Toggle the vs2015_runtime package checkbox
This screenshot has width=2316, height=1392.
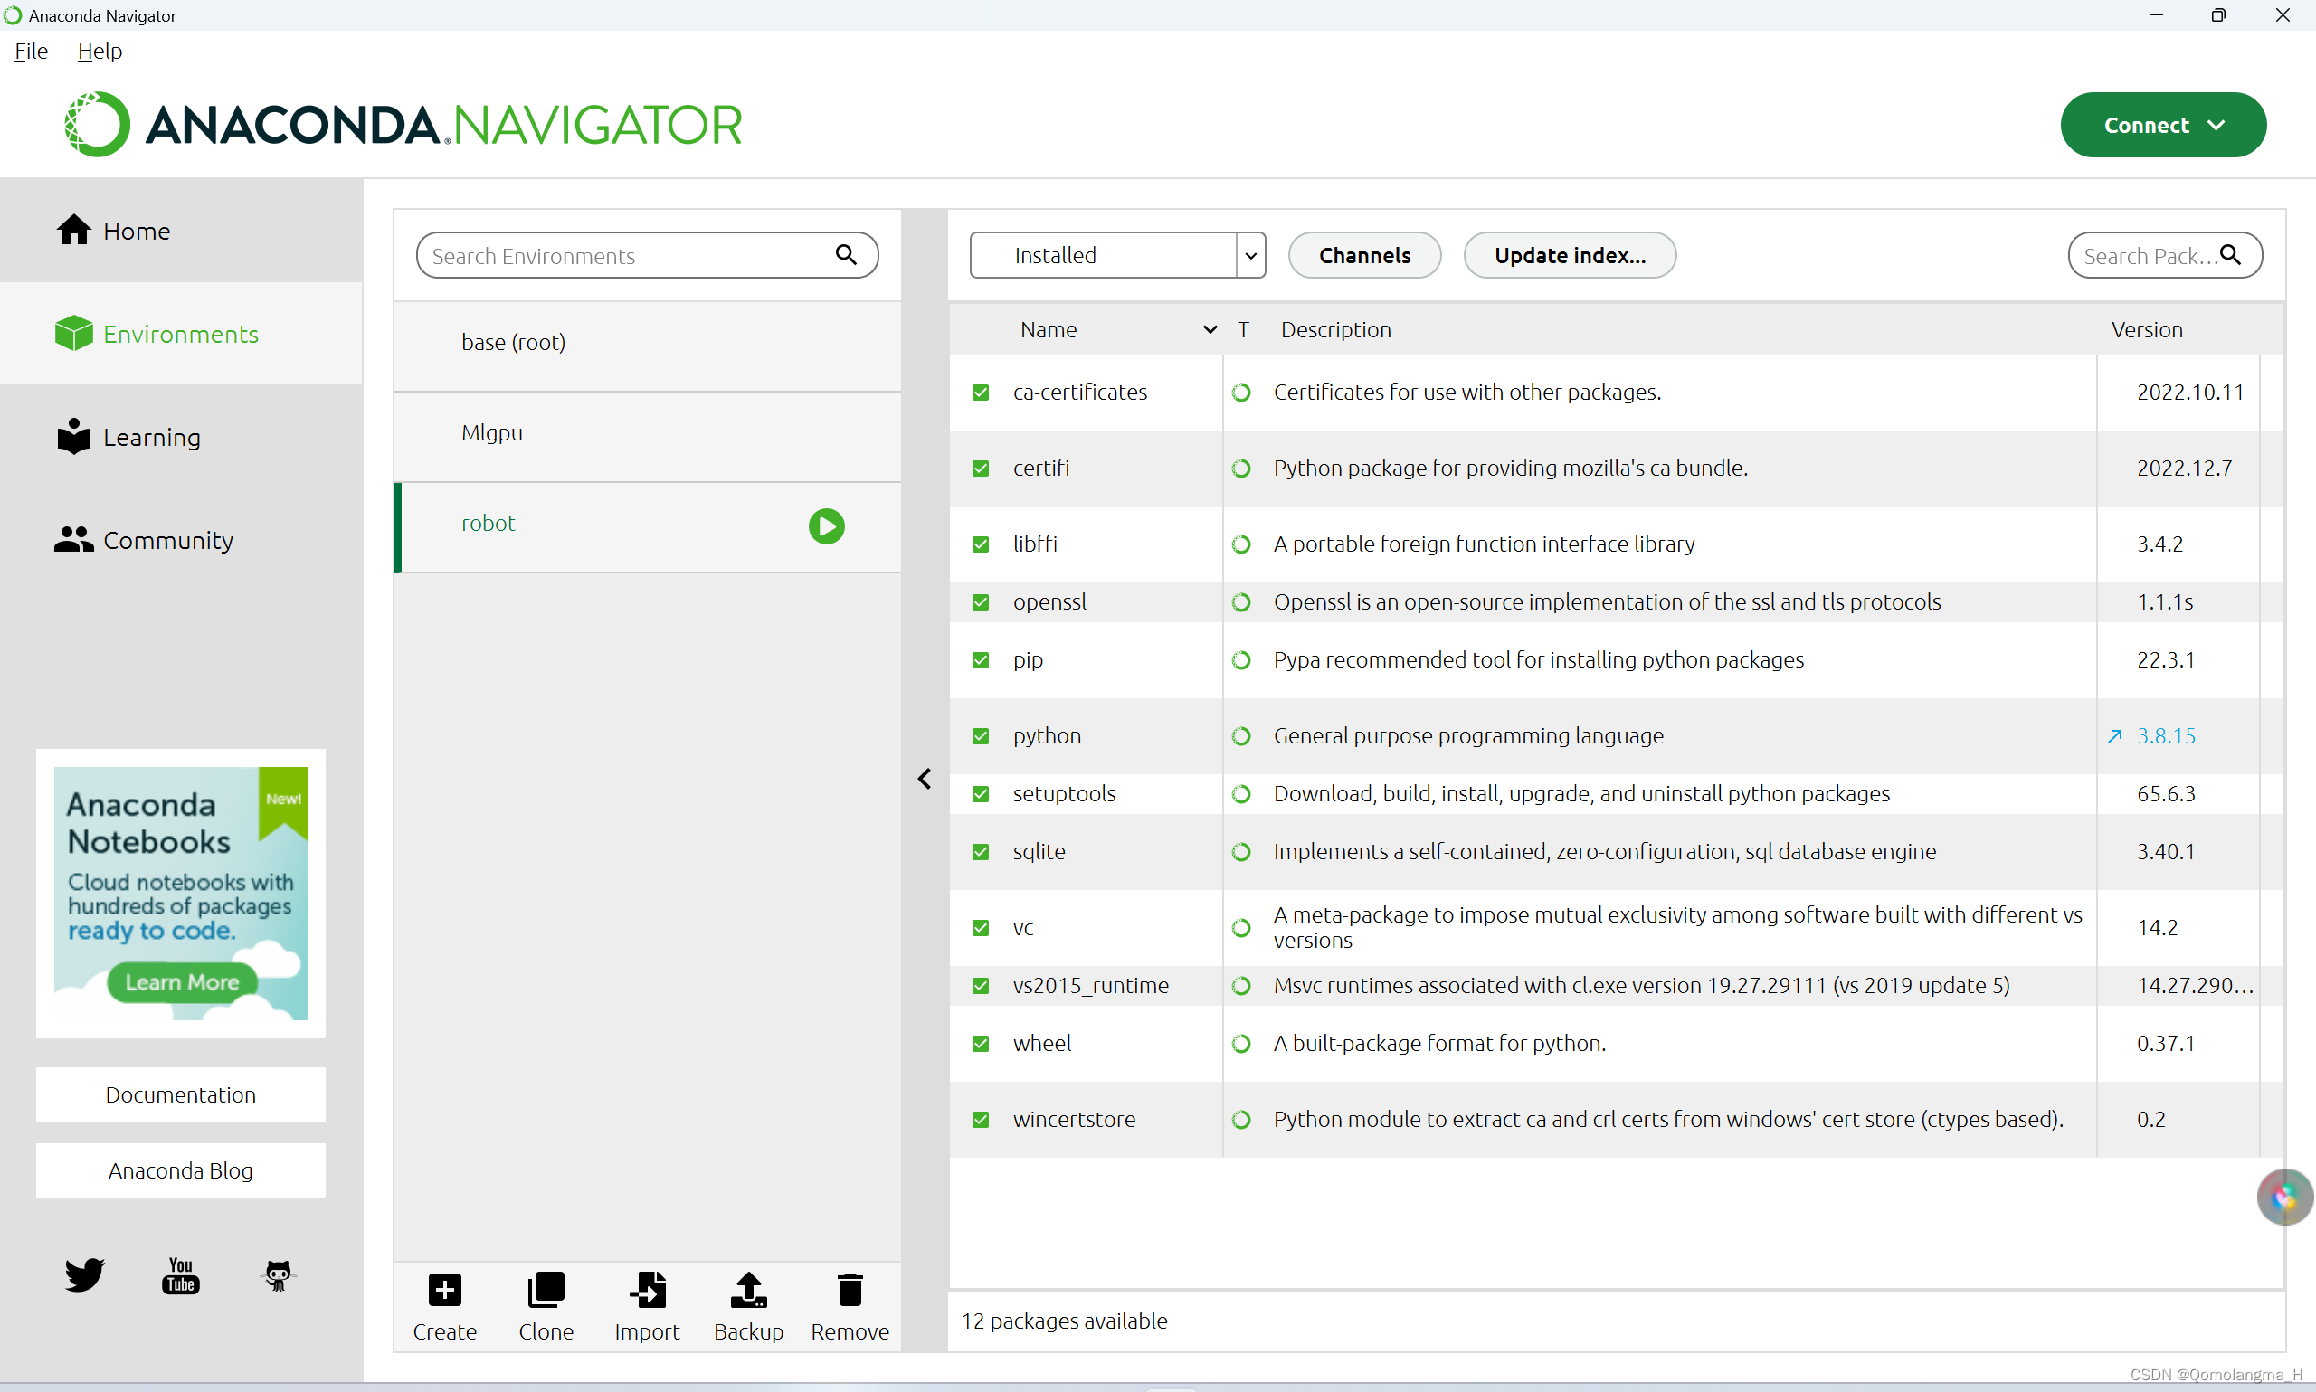click(x=981, y=986)
